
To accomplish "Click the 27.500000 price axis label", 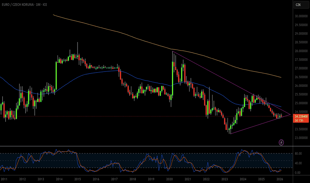I will 301,60.
